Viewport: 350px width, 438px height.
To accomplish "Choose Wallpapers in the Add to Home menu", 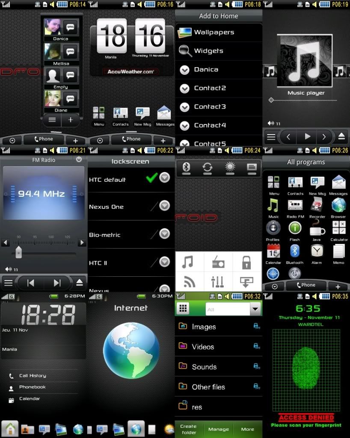I will (x=219, y=33).
